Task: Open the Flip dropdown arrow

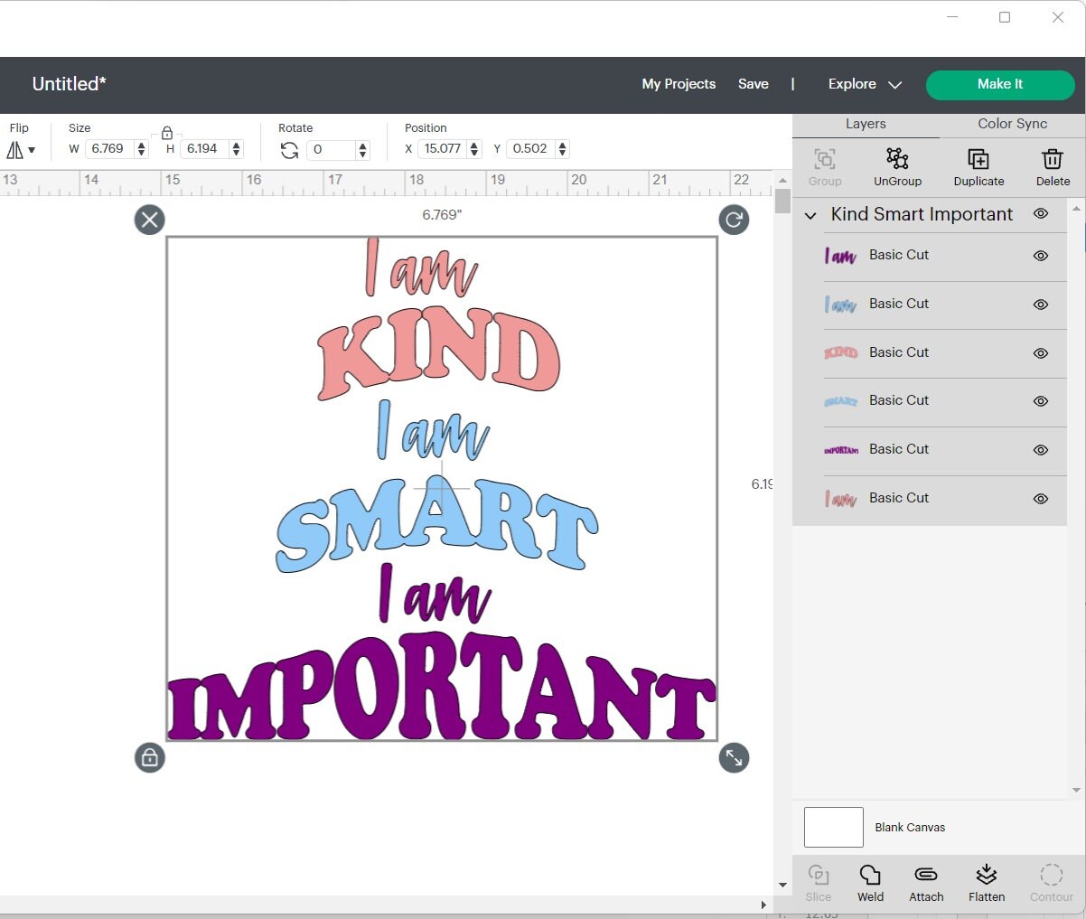Action: point(33,150)
